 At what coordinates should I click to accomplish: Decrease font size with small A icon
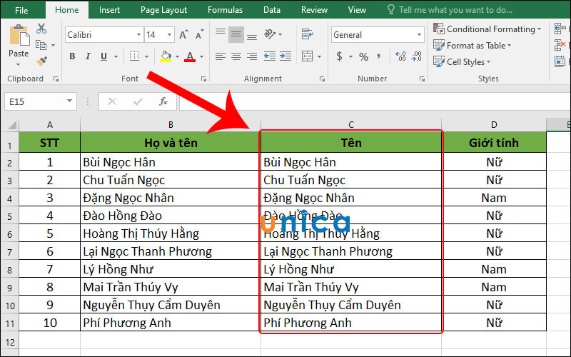coord(200,34)
